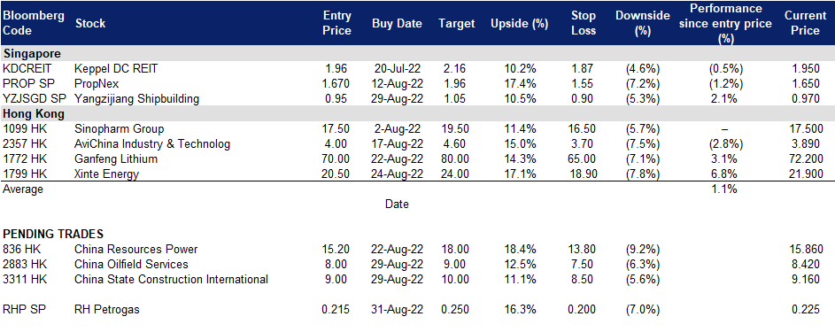Image resolution: width=835 pixels, height=332 pixels.
Task: Click China Oilfield Services stop loss 7.50
Action: click(x=584, y=264)
